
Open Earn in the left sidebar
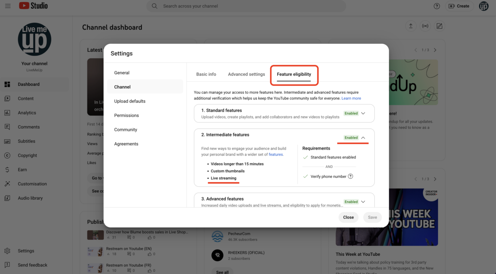tap(35, 170)
